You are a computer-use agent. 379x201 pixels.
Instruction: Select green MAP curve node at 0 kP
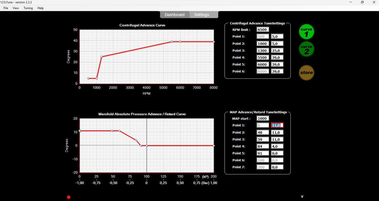coord(80,131)
